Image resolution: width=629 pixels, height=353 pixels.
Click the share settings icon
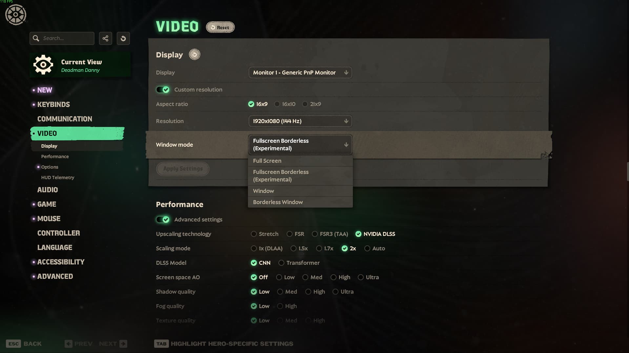[105, 38]
